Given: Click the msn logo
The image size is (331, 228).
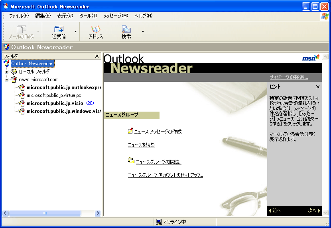Looking at the screenshot, I should [x=311, y=58].
